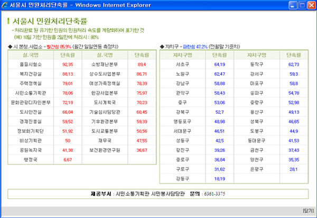The width and height of the screenshot is (317, 218).
Task: Click the 도시안전실 cell
Action: tap(31, 112)
